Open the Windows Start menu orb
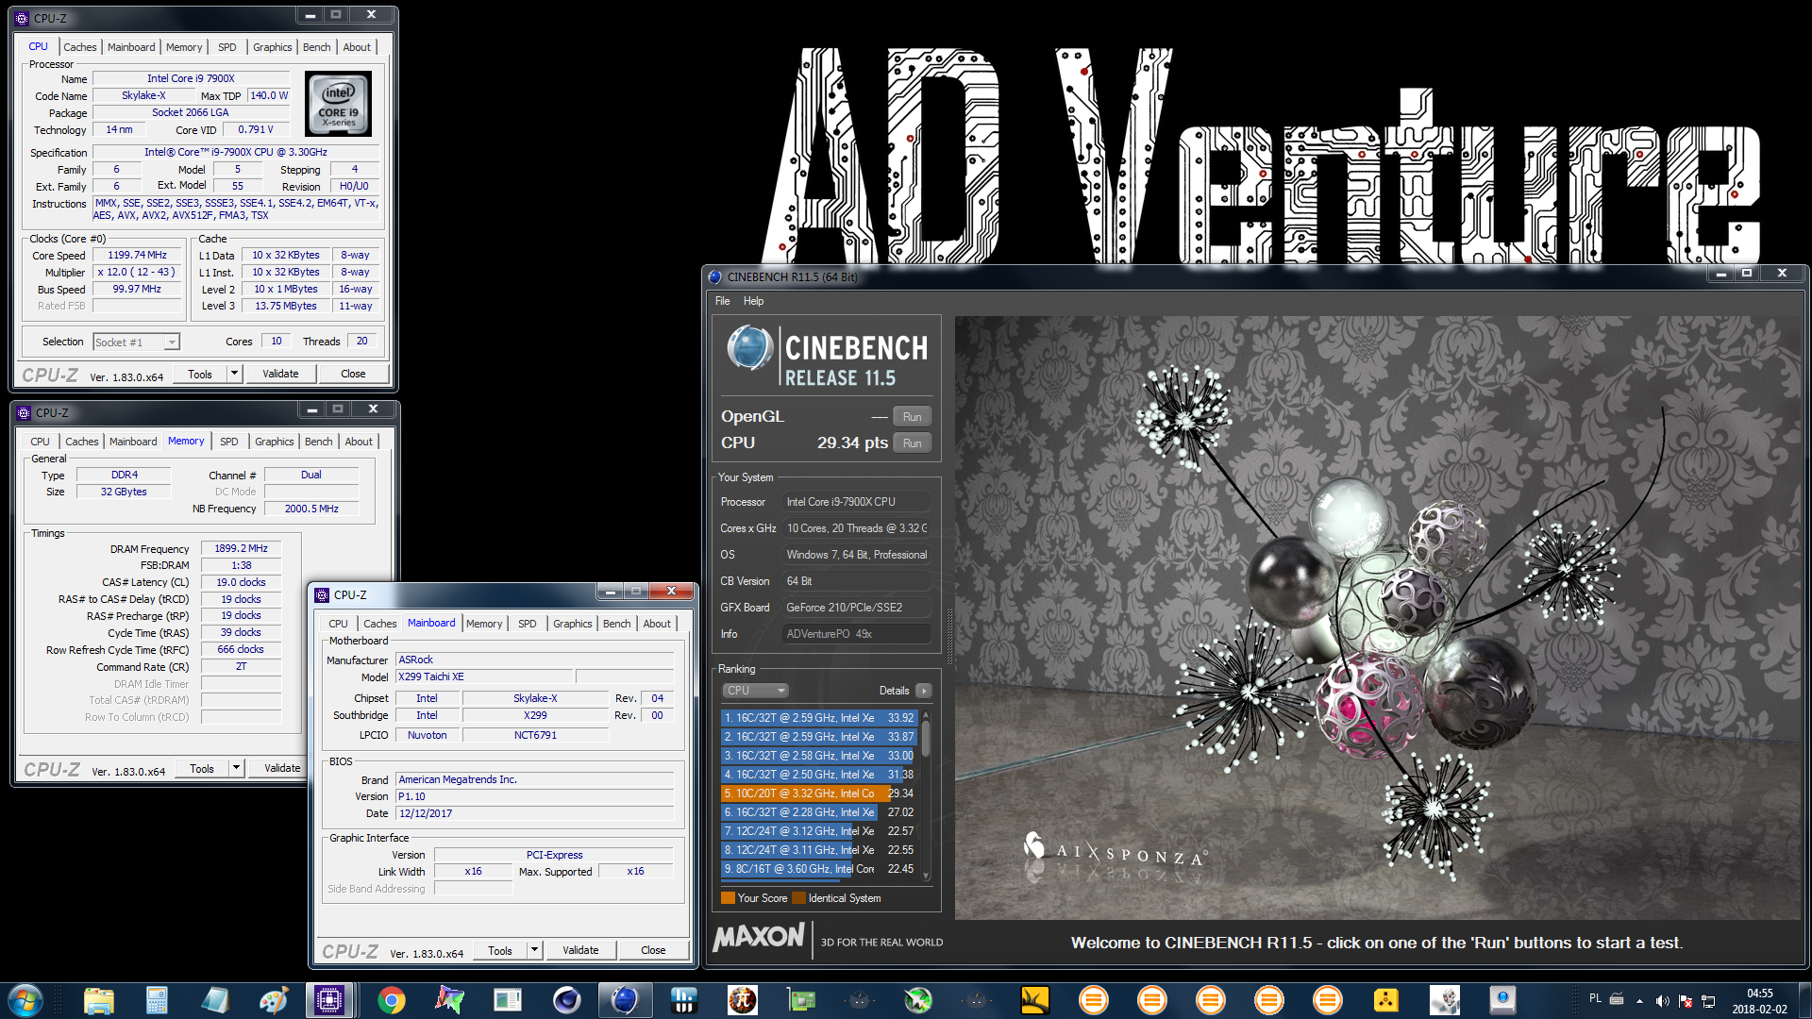 pyautogui.click(x=25, y=1000)
